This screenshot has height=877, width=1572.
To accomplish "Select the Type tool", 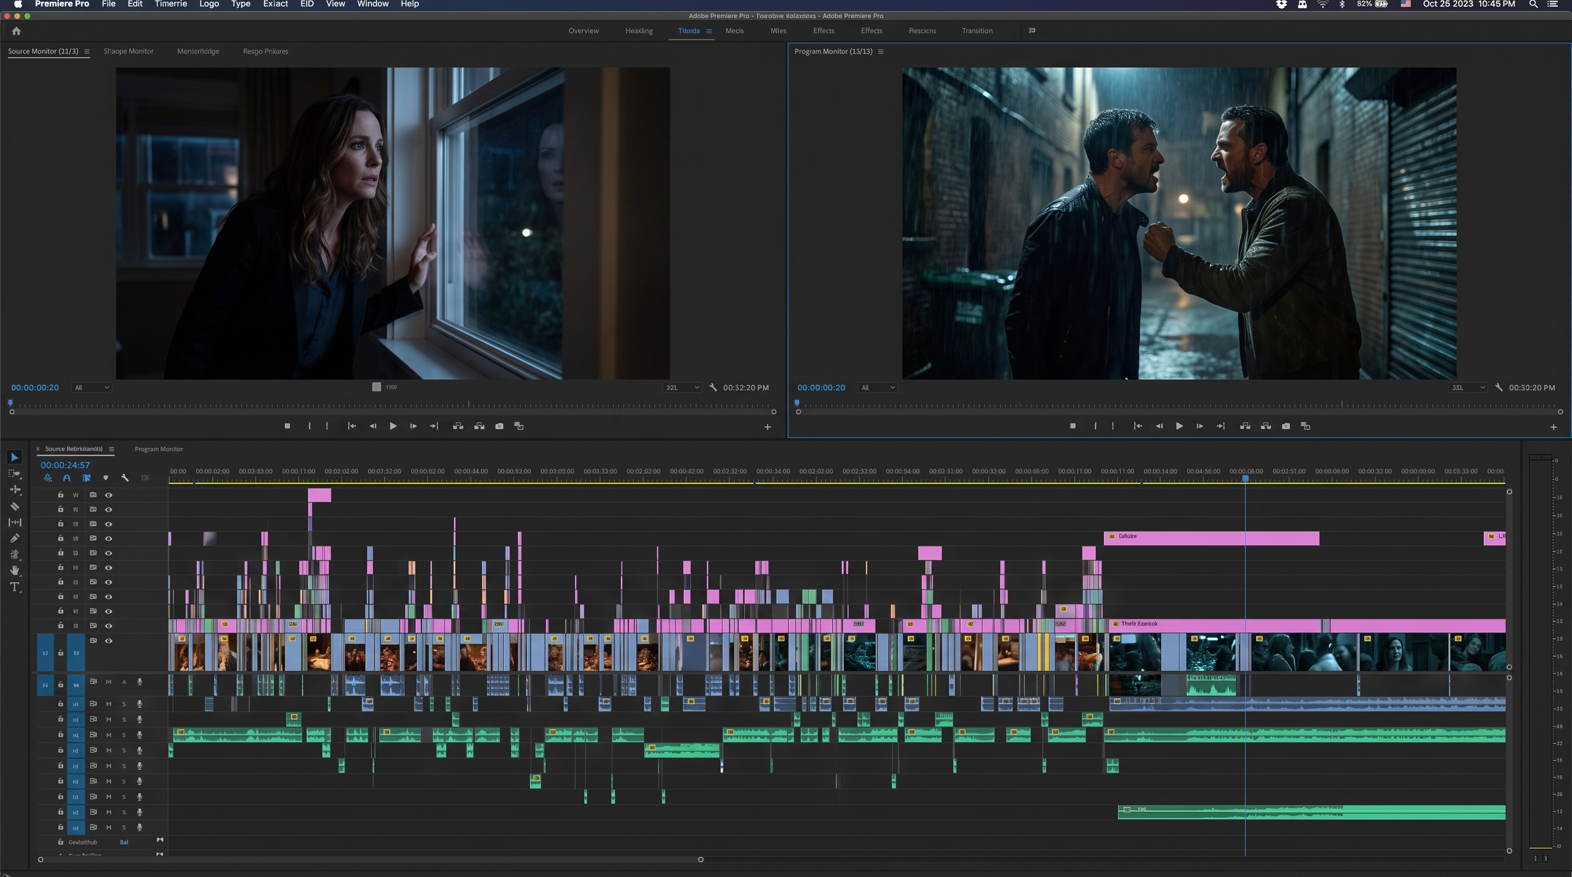I will coord(15,587).
